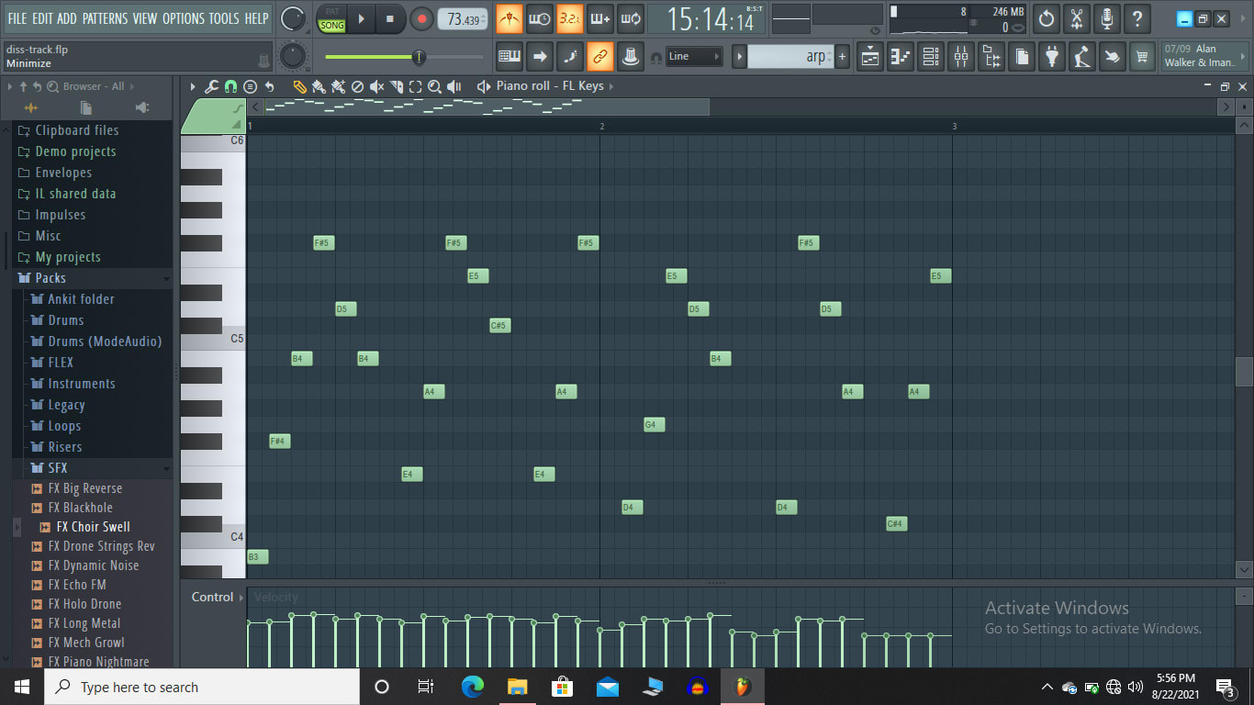The image size is (1254, 705).
Task: Select the mute tool speaker icon
Action: point(376,86)
